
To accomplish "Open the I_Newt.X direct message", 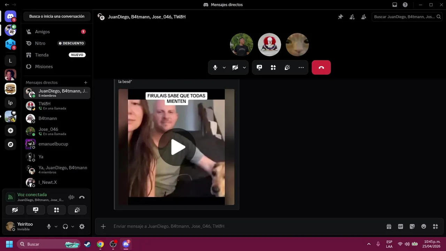I will click(57, 182).
